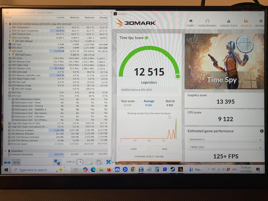Expand GPU Rail Powers in HWiNFO
The image size is (268, 201).
click(x=10, y=54)
